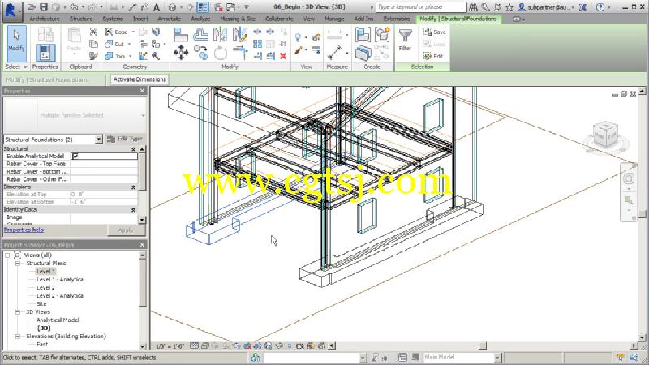Select the Move tool icon

pos(181,53)
